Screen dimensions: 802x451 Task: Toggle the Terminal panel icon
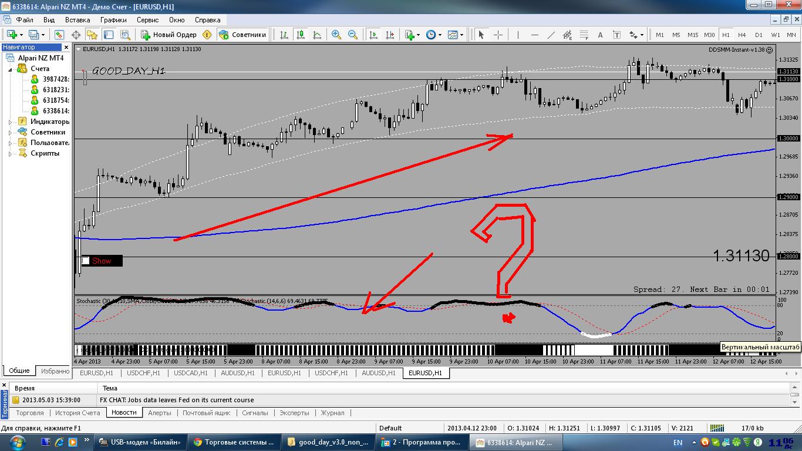pyautogui.click(x=109, y=35)
